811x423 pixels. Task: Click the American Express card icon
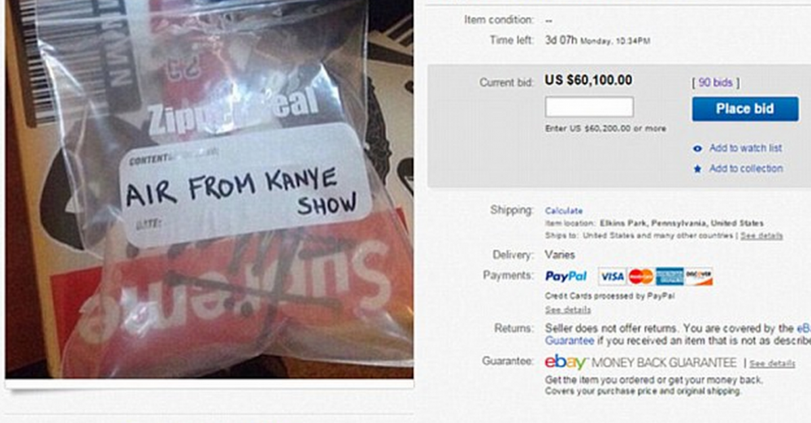(669, 277)
